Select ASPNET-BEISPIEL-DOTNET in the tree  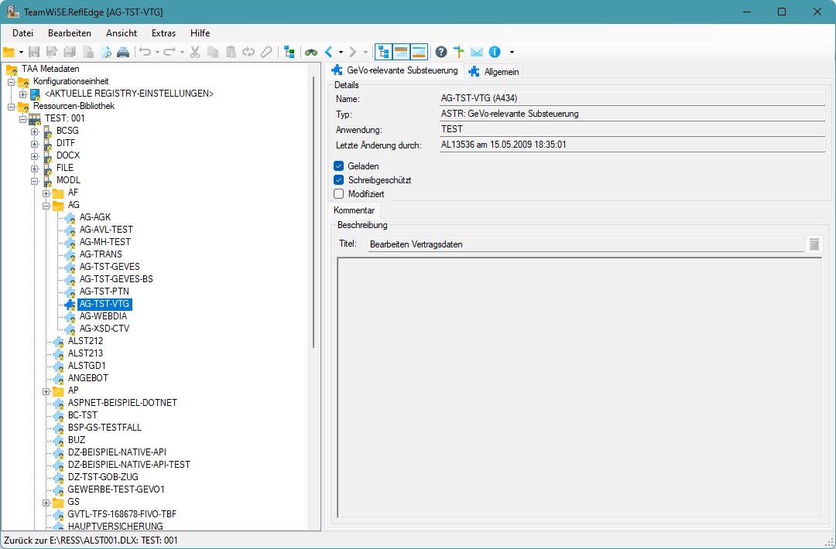pyautogui.click(x=122, y=403)
